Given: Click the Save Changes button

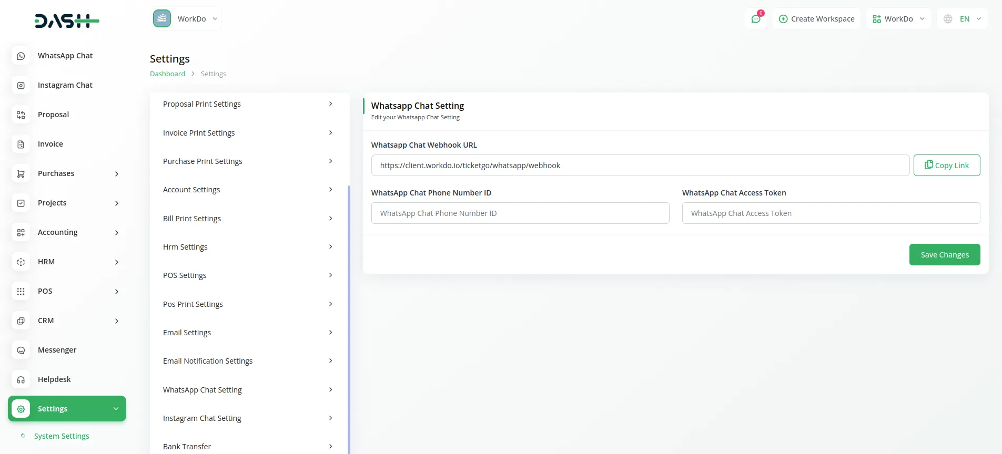Looking at the screenshot, I should (944, 255).
